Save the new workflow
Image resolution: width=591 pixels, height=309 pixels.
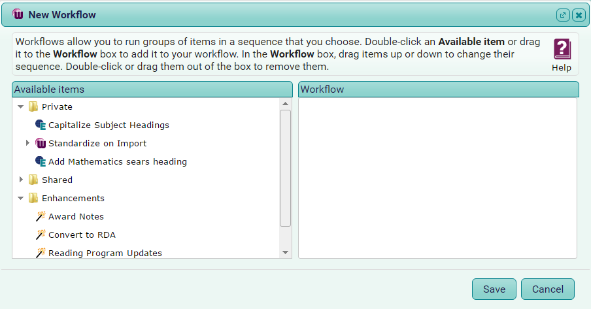tap(494, 289)
